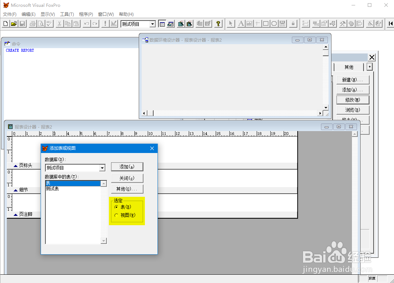Viewport: 394px width, 283px height.
Task: Select the Field 'abl' report control
Action: (x=249, y=24)
